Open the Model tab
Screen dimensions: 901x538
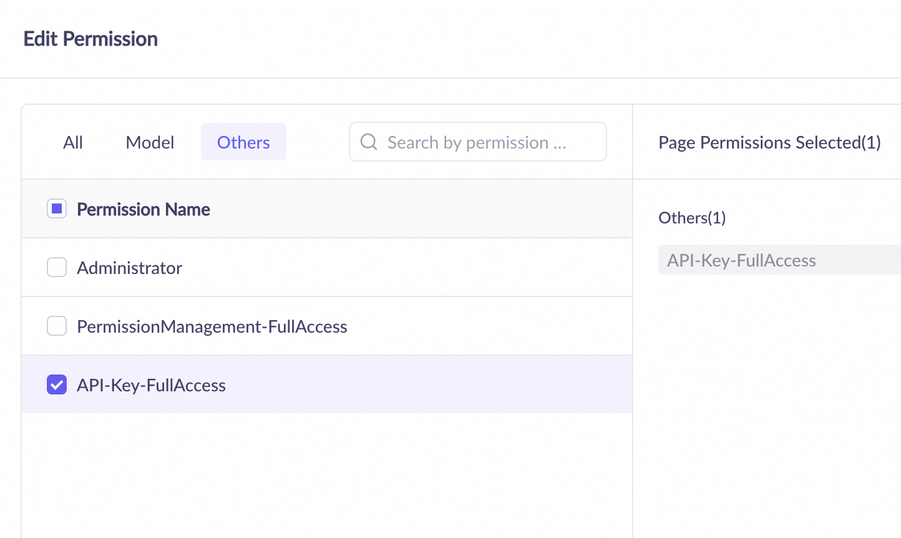[x=150, y=142]
